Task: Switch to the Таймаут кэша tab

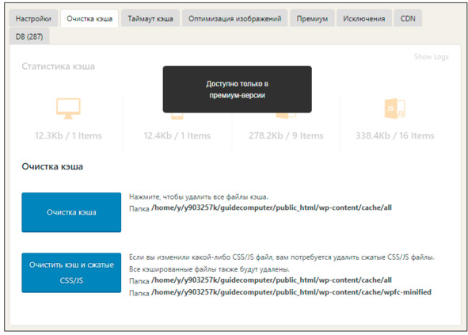Action: [x=150, y=18]
